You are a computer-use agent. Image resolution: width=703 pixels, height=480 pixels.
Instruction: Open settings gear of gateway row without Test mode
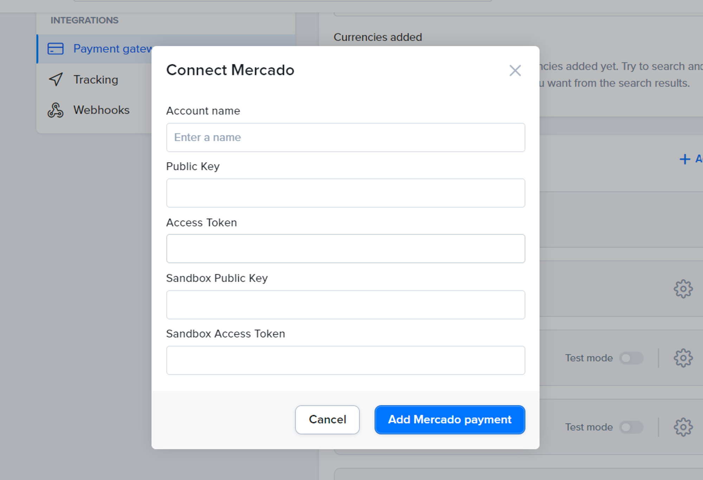coord(683,289)
